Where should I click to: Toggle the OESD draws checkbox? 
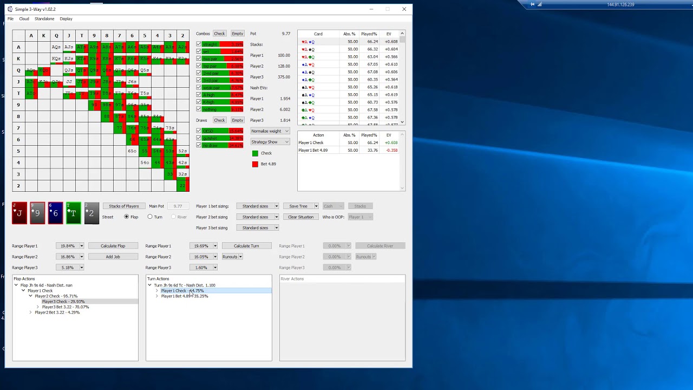tap(199, 131)
